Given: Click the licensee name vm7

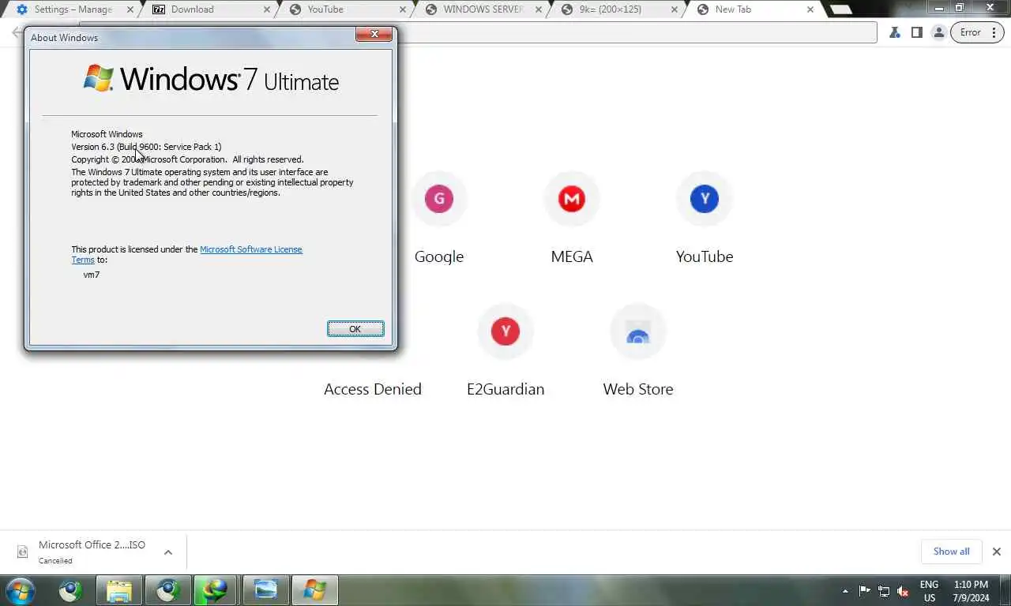Looking at the screenshot, I should 92,275.
